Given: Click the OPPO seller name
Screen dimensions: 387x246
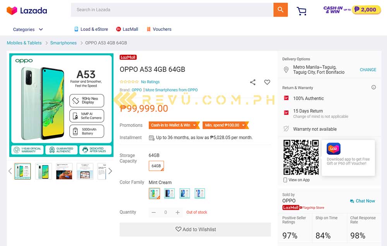Looking at the screenshot, I should pos(289,201).
